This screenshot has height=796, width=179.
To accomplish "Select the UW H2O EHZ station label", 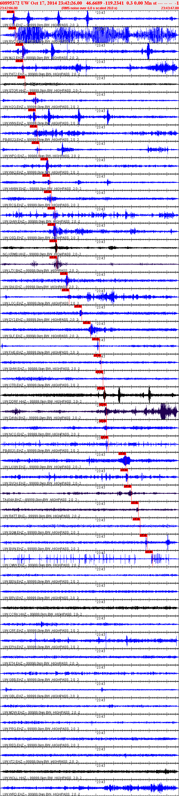I will [x=41, y=107].
